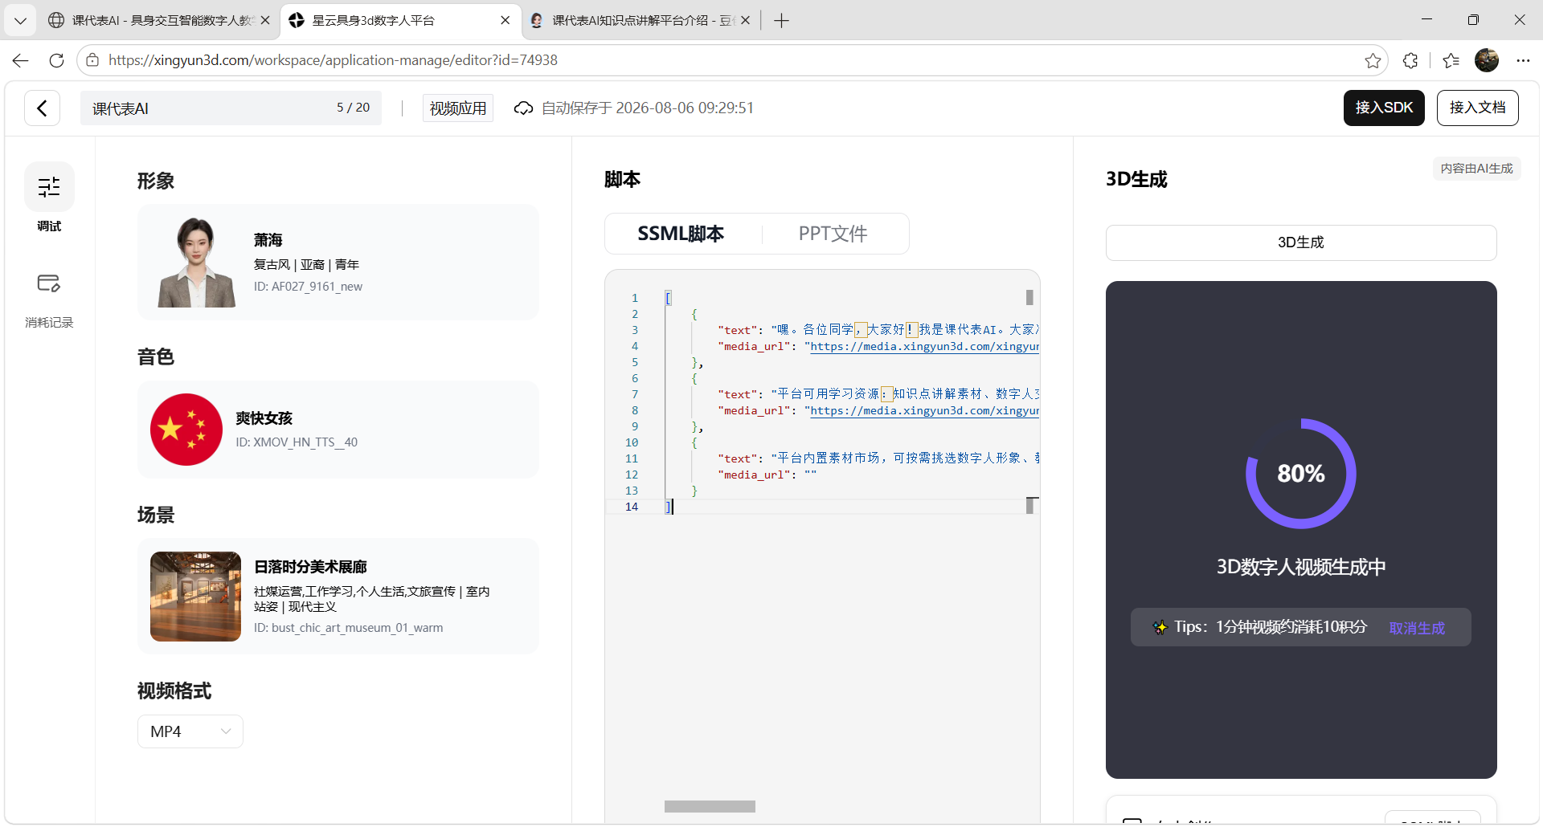Select the 日落时分美术展廊 scene thumbnail
1543x827 pixels.
pyautogui.click(x=195, y=597)
